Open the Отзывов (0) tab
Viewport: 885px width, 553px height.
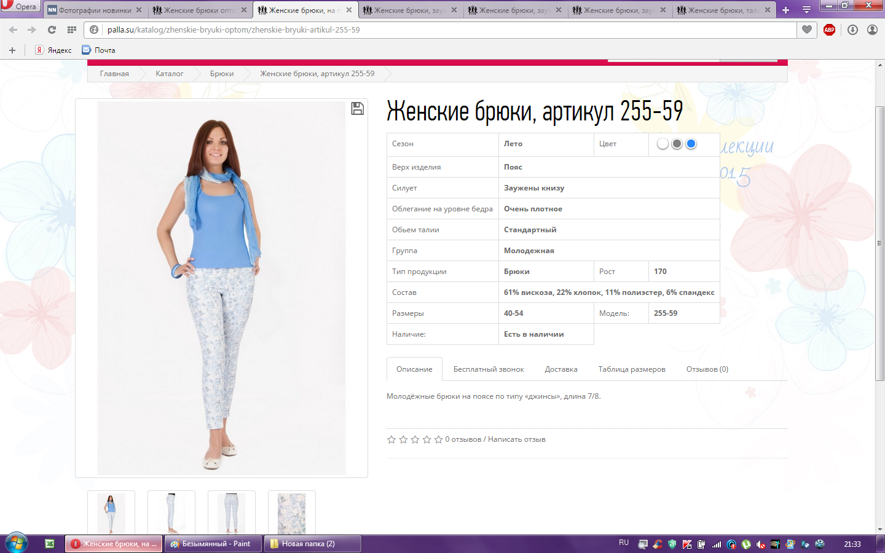pos(707,369)
